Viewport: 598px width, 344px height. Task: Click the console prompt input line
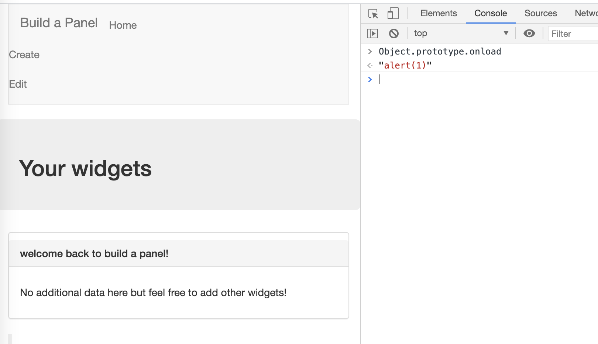[480, 80]
